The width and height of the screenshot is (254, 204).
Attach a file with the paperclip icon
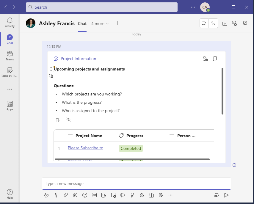[66, 195]
